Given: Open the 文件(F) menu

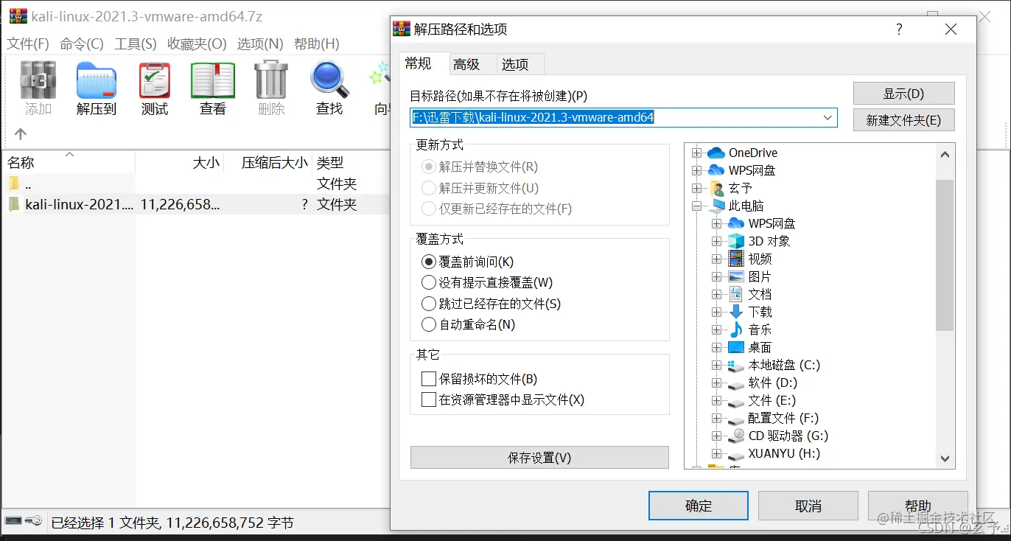Looking at the screenshot, I should (28, 44).
